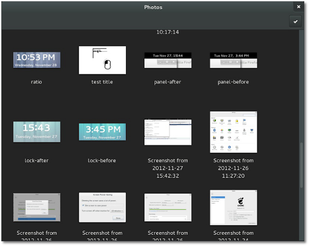This screenshot has height=246, width=309.
Task: Click the 'lock-after' label
Action: click(x=37, y=161)
